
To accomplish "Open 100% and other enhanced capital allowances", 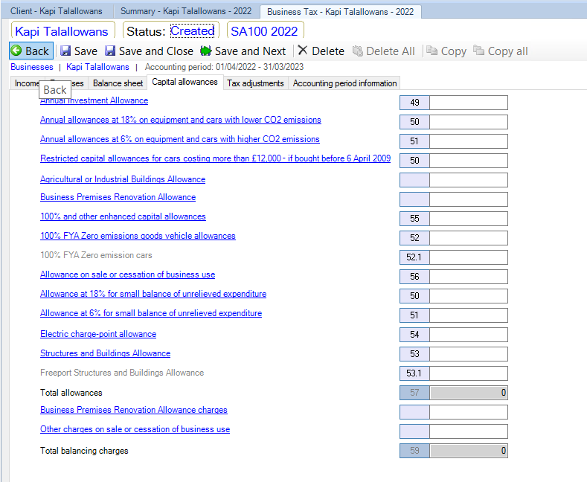I will click(x=123, y=216).
